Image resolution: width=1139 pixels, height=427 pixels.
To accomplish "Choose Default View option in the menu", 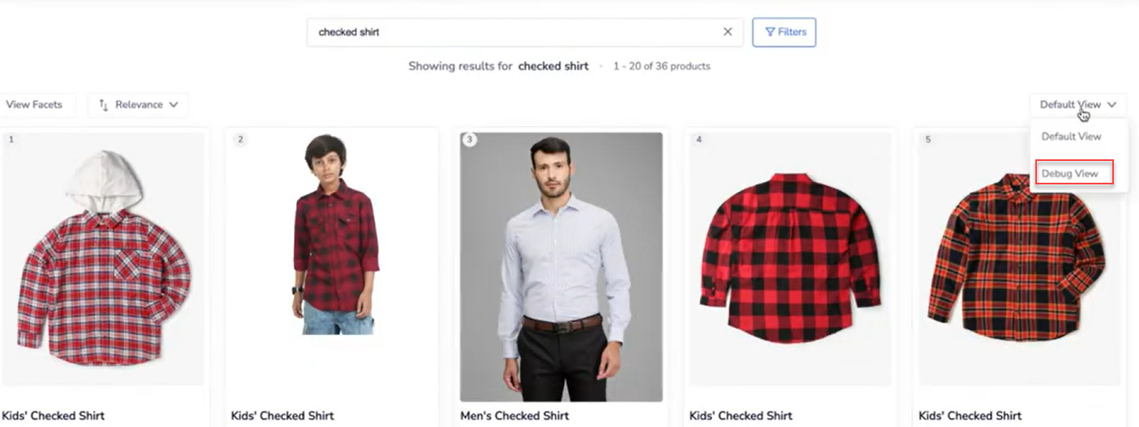I will click(1071, 136).
